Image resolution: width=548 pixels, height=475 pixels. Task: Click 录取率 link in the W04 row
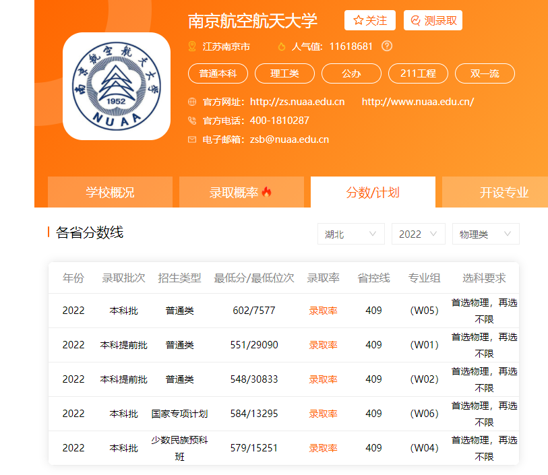323,448
